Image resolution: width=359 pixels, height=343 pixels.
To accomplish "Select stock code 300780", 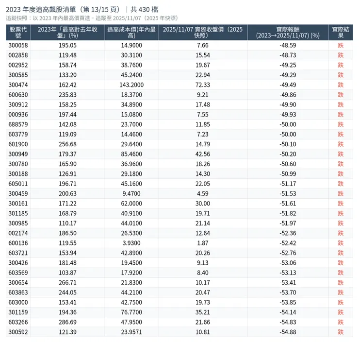I will tap(18, 164).
